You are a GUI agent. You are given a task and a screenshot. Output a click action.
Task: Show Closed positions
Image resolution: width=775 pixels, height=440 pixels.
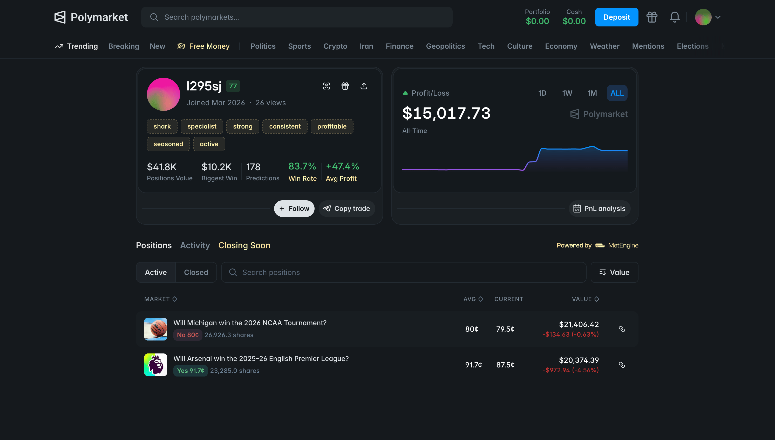click(x=196, y=272)
